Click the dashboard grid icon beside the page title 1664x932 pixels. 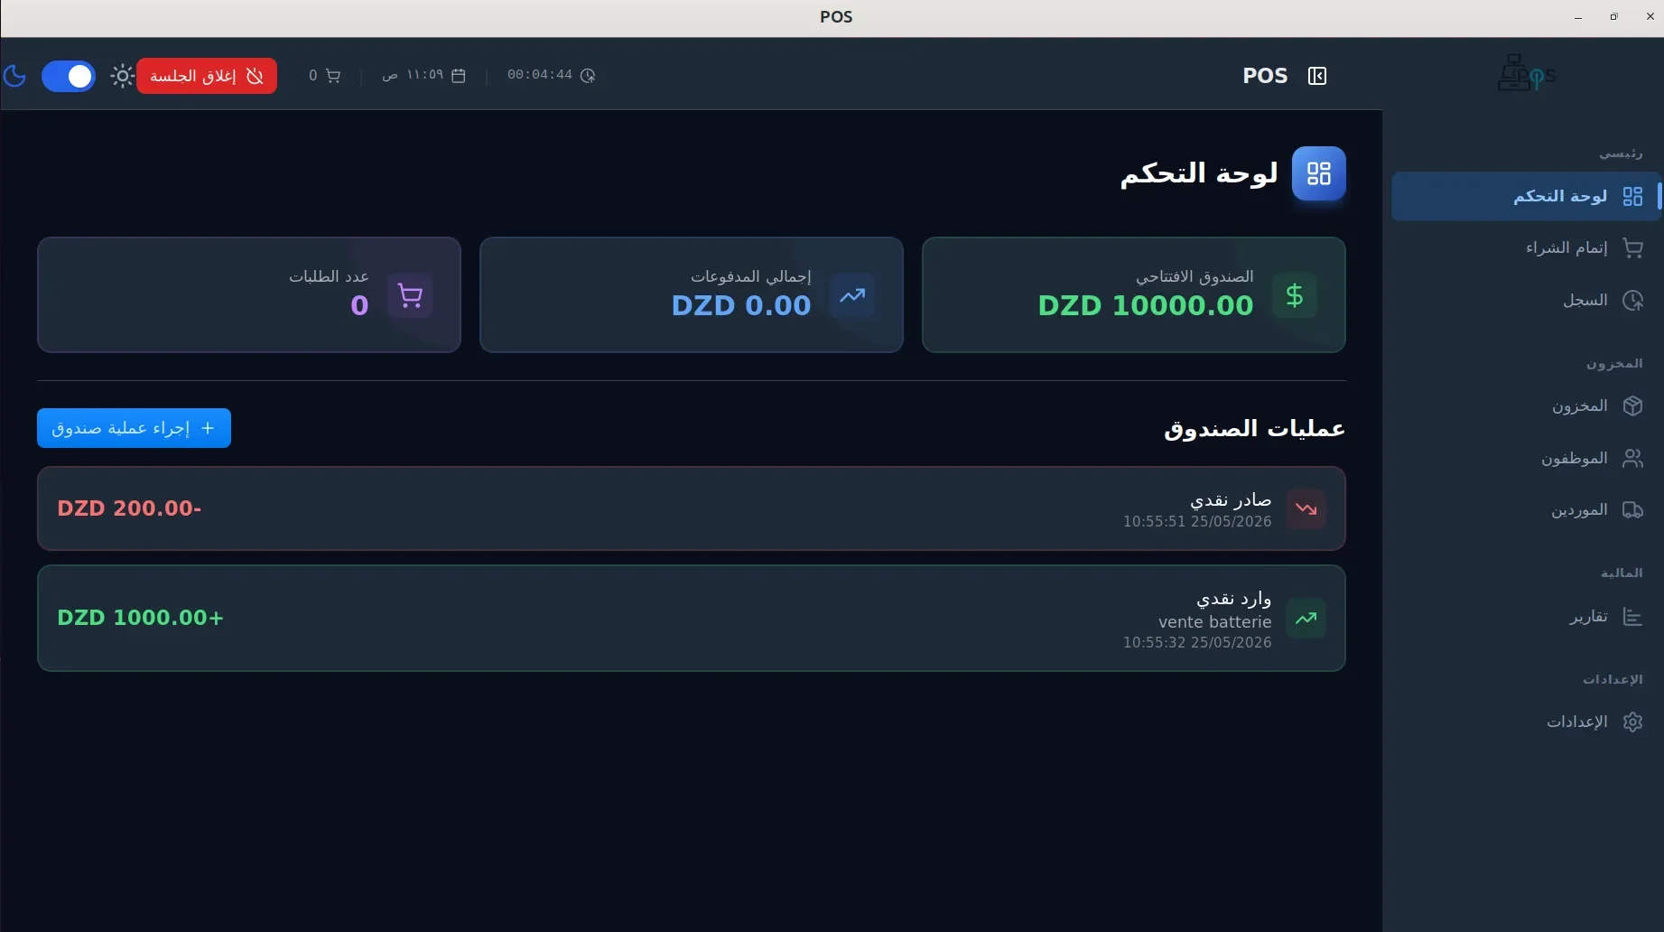tap(1319, 173)
